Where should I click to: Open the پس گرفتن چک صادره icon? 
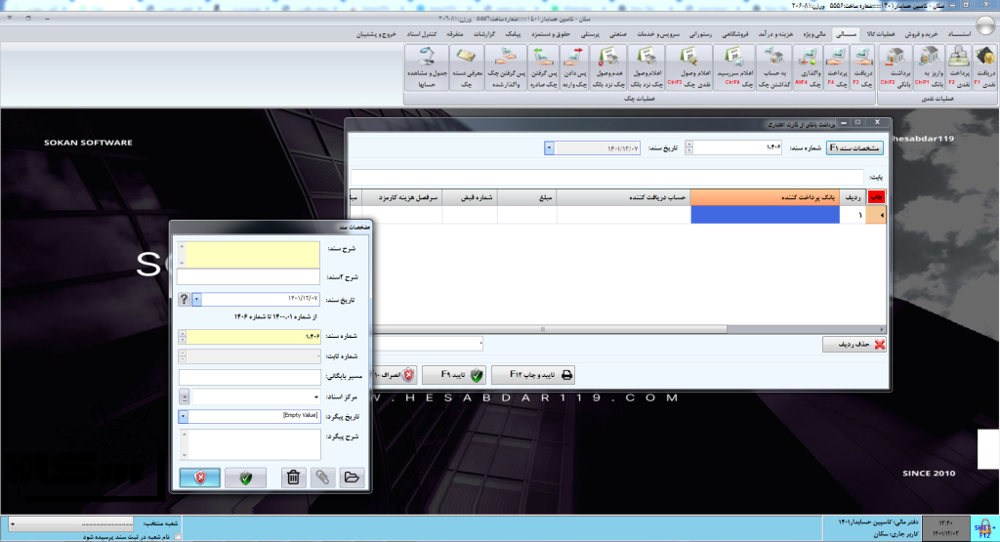pyautogui.click(x=544, y=68)
